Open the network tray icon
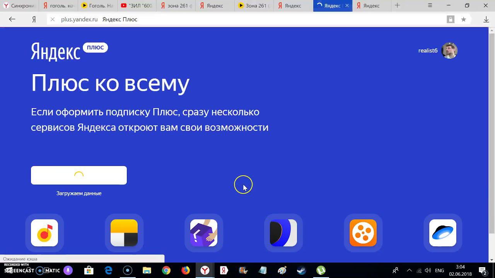Viewport: 495px width, 278px height. tap(419, 270)
